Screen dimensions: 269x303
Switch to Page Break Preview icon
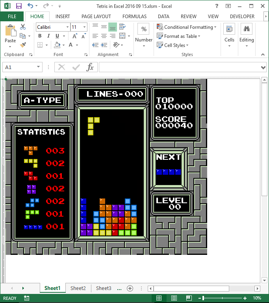[x=189, y=298]
